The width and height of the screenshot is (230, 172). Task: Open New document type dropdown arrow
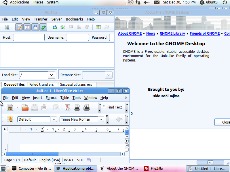pyautogui.click(x=18, y=107)
